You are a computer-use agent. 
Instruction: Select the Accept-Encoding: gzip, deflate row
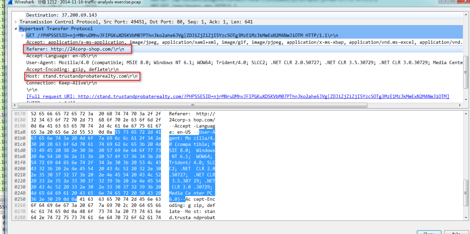72,69
